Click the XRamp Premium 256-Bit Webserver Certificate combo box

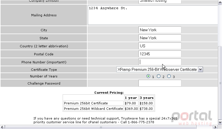pos(160,69)
